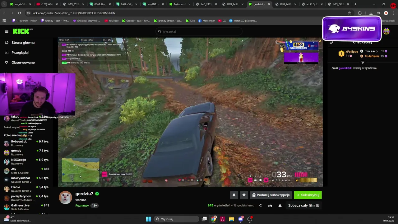Switch to the (123) W&W YouTube tab
This screenshot has height=224, width=398.
pos(47,4)
